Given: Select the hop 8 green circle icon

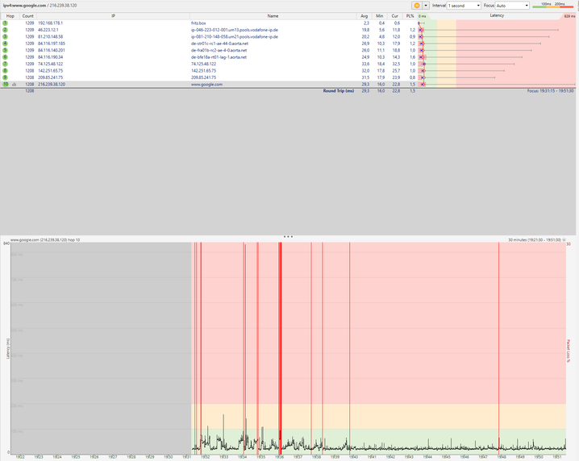Looking at the screenshot, I should tap(5, 70).
